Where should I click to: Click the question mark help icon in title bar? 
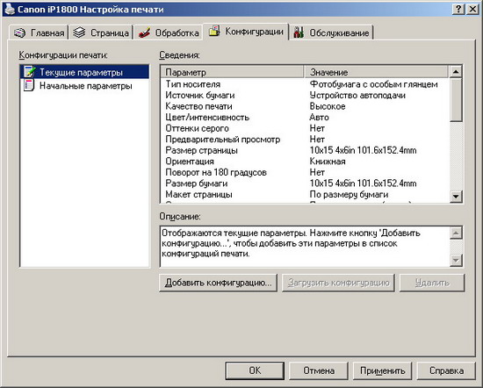[458, 10]
